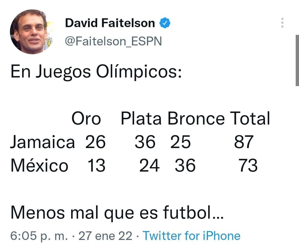Click Jamaica's gold count of 26
The height and width of the screenshot is (251, 299).
coord(95,142)
